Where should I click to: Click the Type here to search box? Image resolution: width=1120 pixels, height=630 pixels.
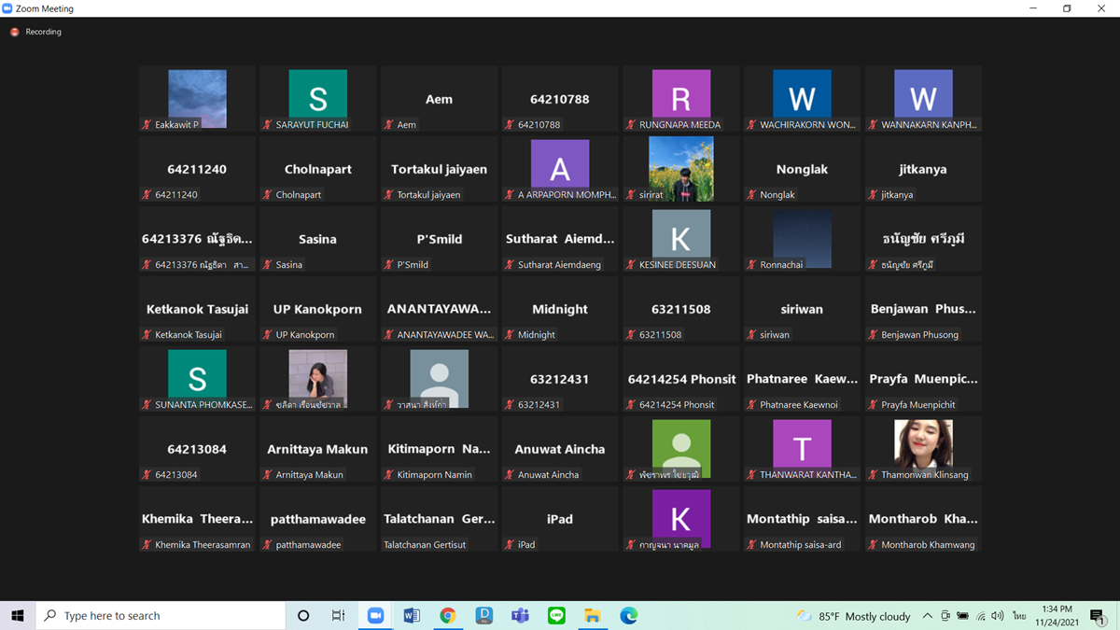coord(161,616)
